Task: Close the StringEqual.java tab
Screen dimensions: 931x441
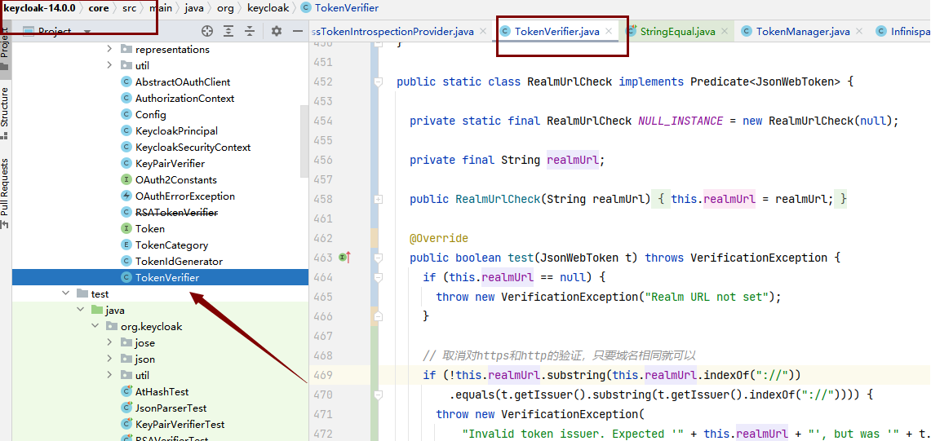Action: coord(724,32)
